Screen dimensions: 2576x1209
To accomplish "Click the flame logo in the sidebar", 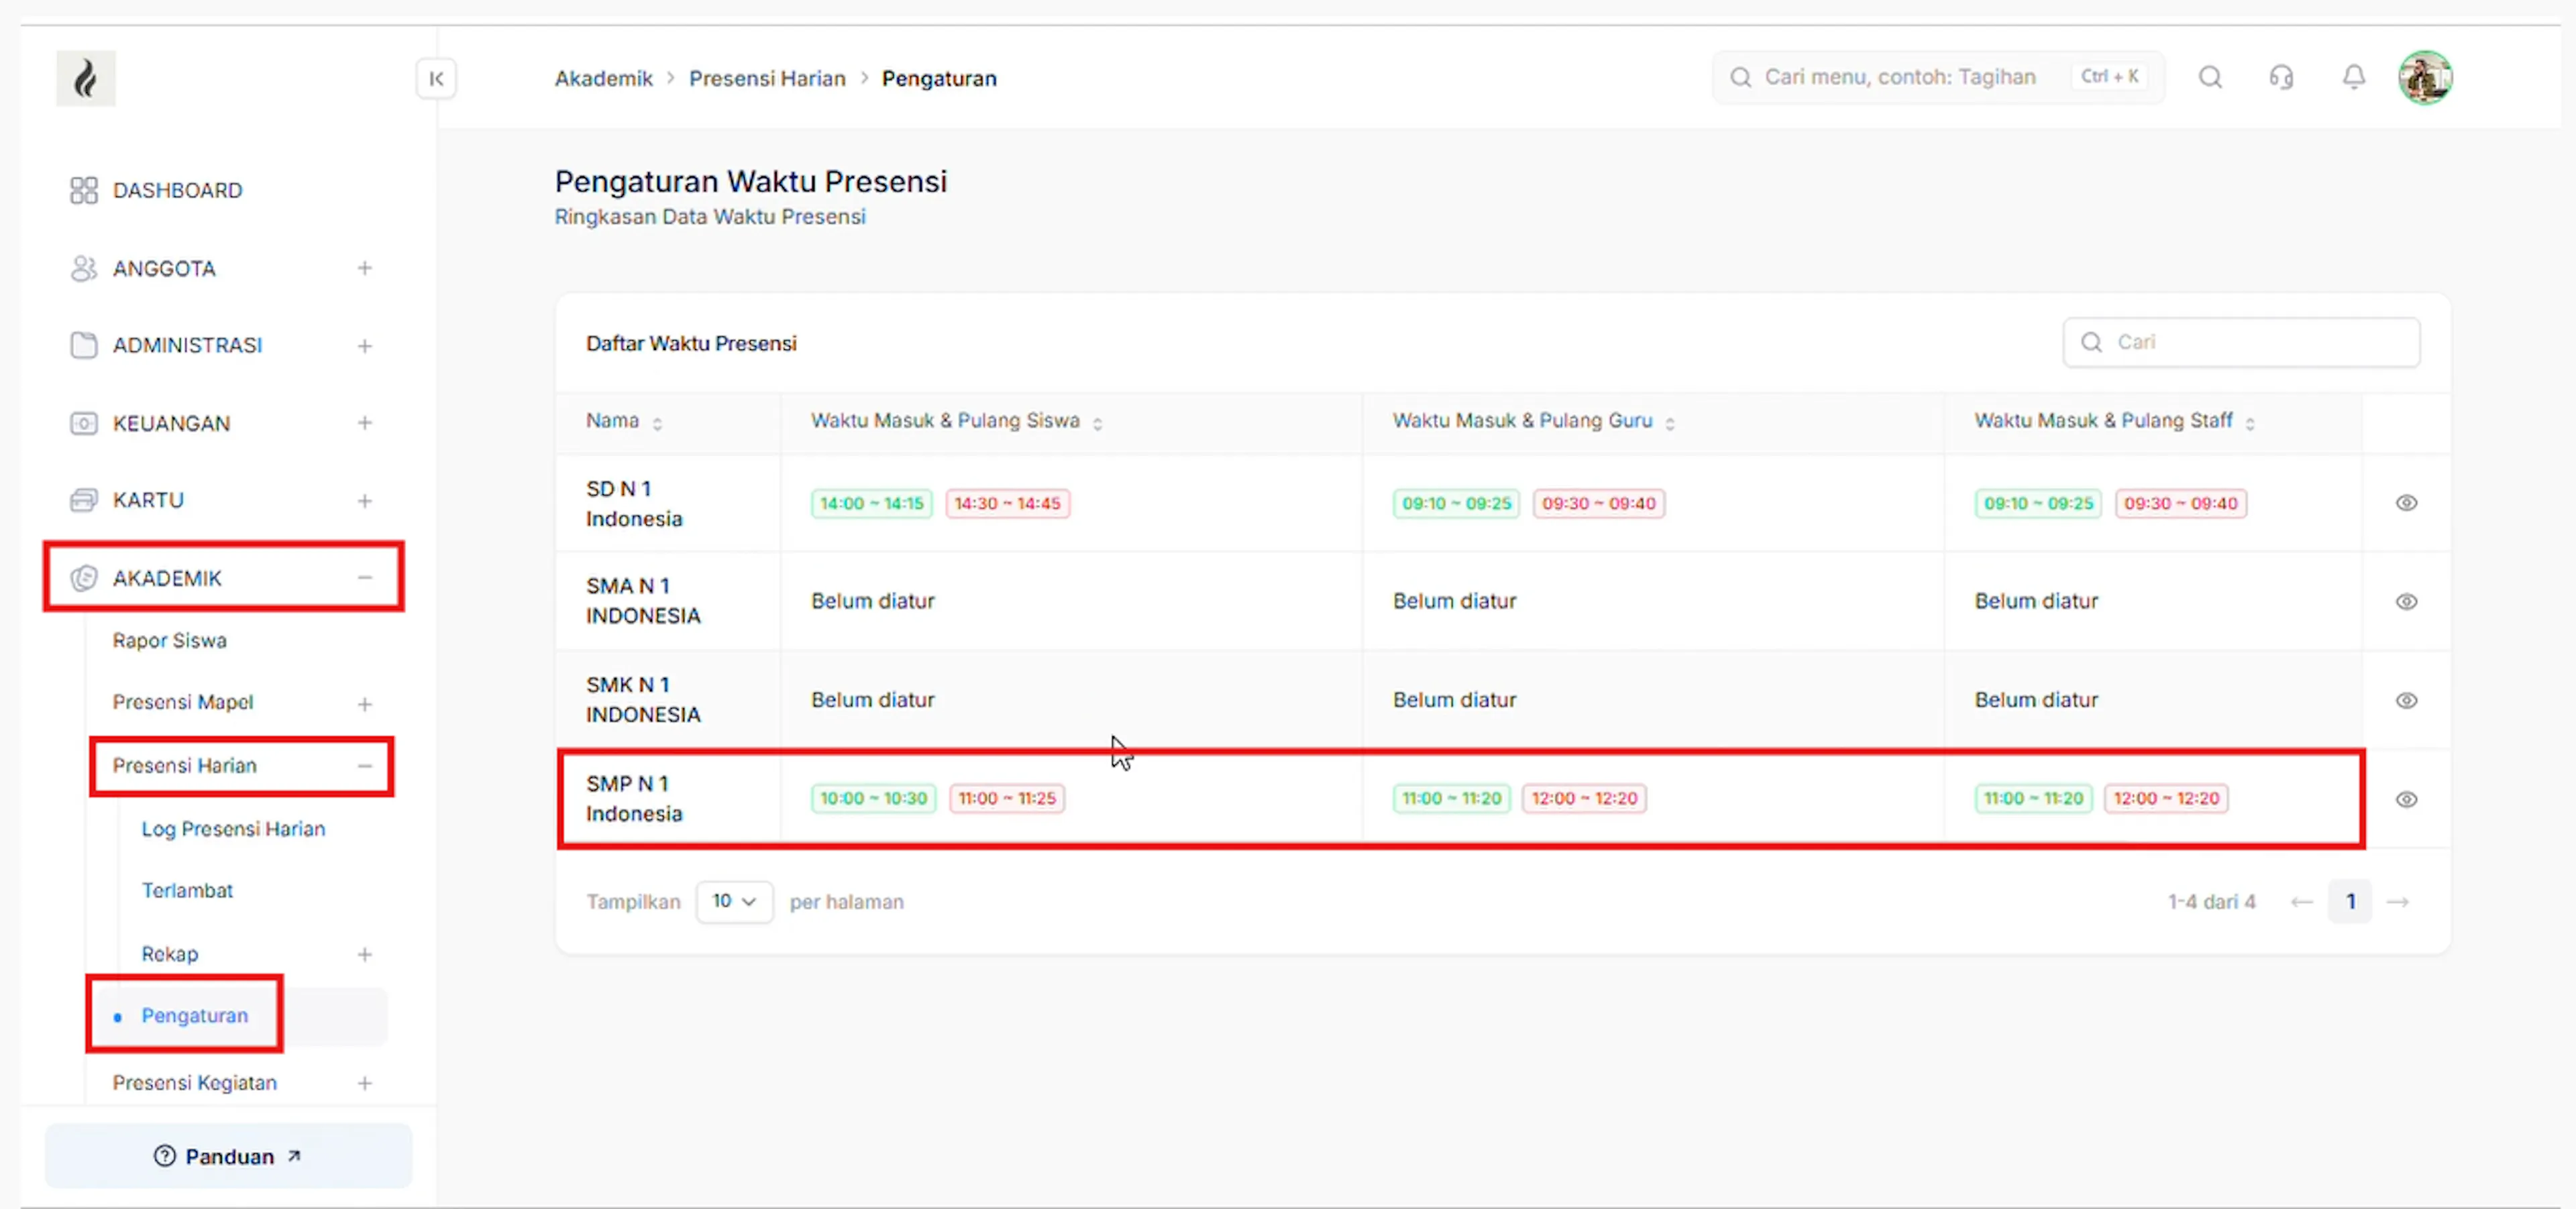I will [86, 79].
